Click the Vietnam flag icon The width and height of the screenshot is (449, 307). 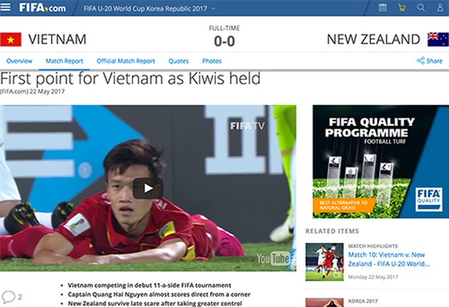click(x=11, y=40)
